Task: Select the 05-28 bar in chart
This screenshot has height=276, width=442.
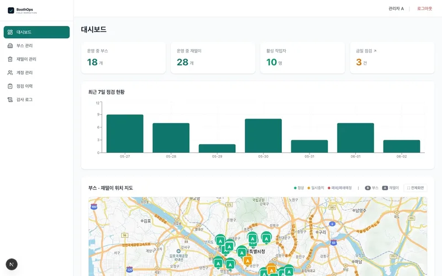Action: pos(171,137)
